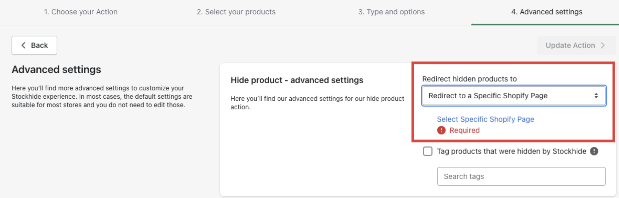Image resolution: width=619 pixels, height=198 pixels.
Task: Open the Redirect hidden products to dropdown
Action: pos(514,96)
